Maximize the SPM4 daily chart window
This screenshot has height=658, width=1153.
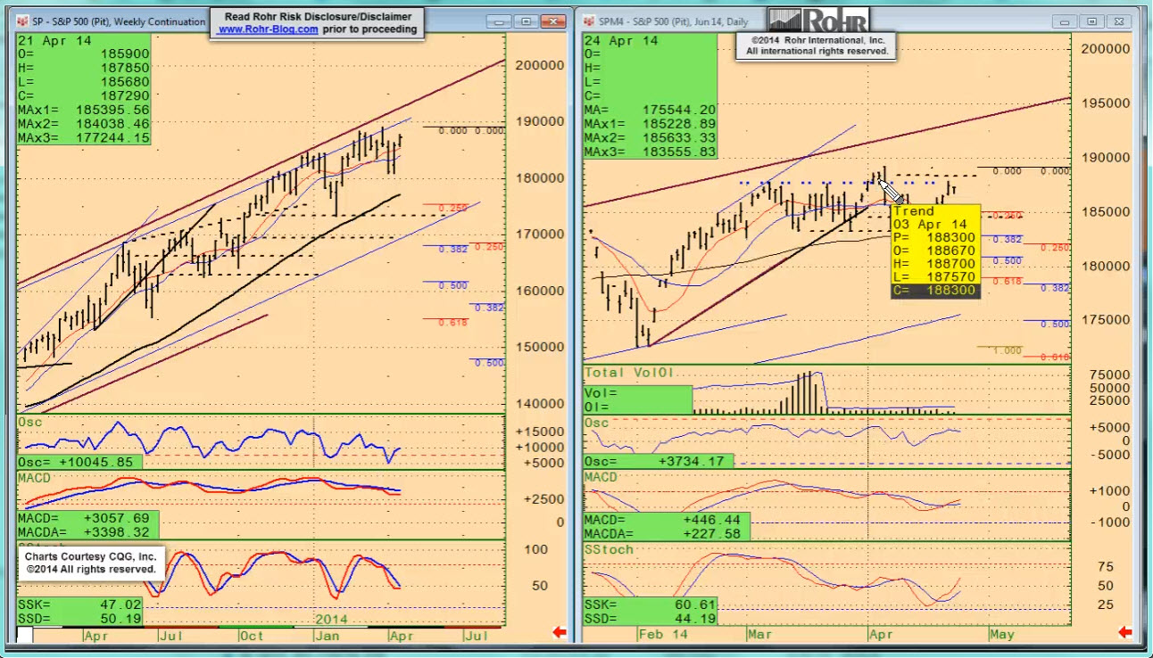tap(1091, 21)
